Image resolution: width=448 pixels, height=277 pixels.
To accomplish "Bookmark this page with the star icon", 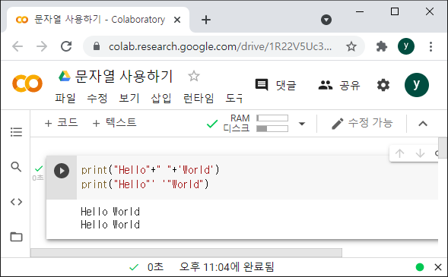I will [x=351, y=46].
